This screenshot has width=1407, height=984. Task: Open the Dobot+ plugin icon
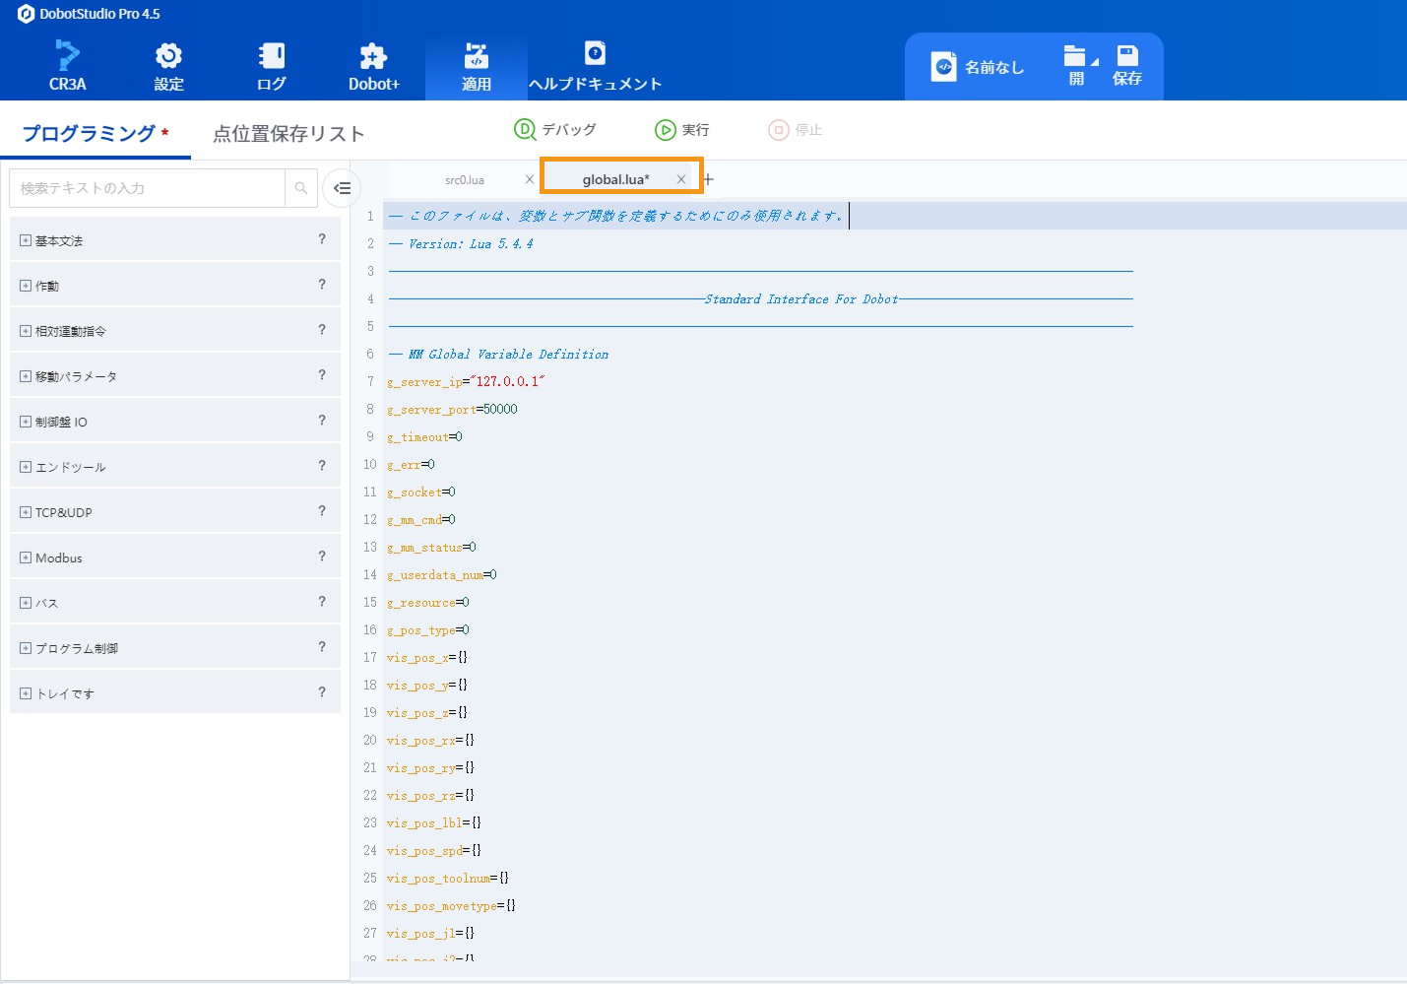[x=373, y=55]
